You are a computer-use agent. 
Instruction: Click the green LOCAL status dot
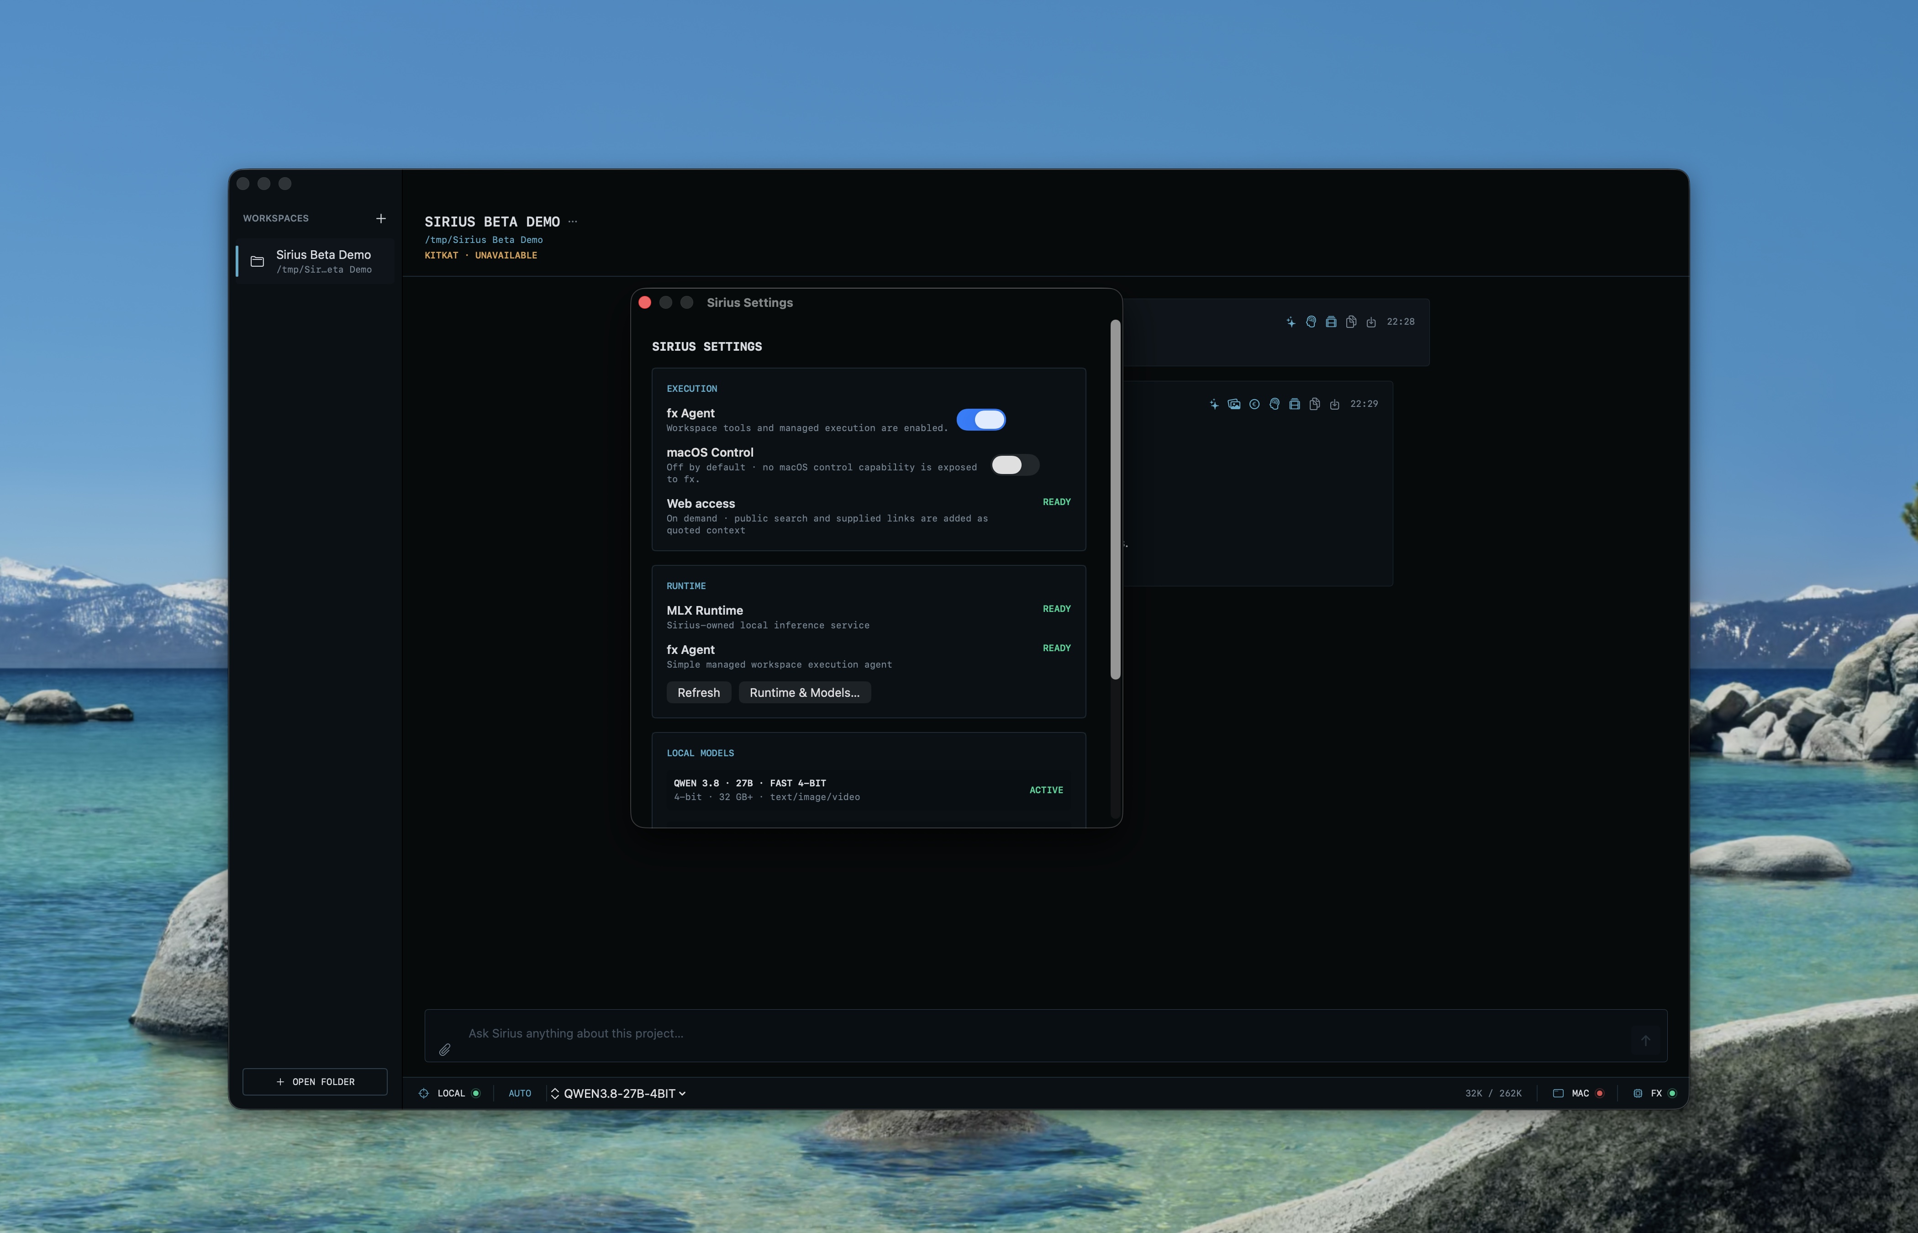pos(475,1094)
